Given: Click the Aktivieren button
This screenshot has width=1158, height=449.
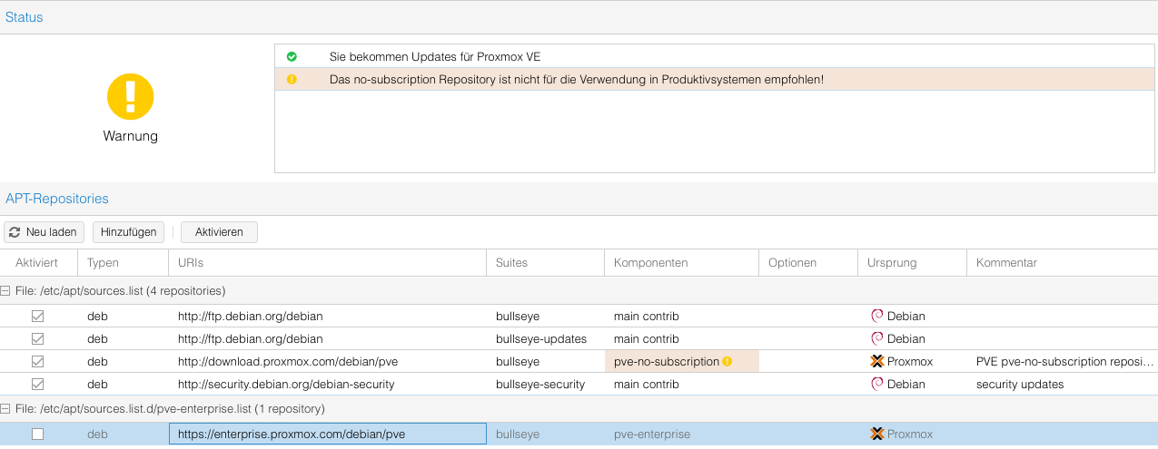Looking at the screenshot, I should 219,232.
